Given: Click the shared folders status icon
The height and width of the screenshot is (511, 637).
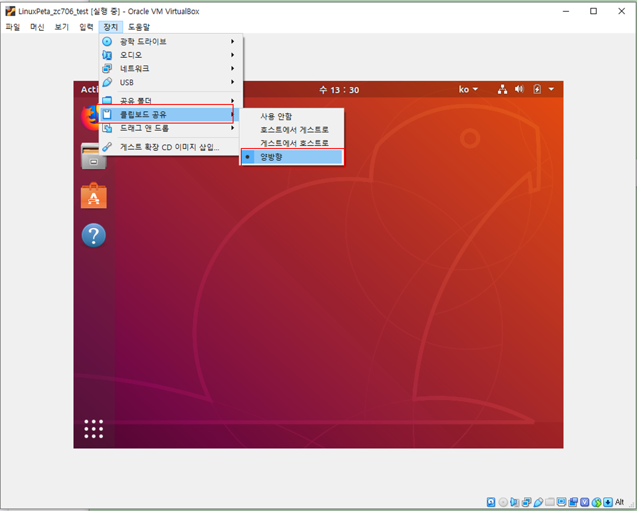Looking at the screenshot, I should (x=550, y=502).
